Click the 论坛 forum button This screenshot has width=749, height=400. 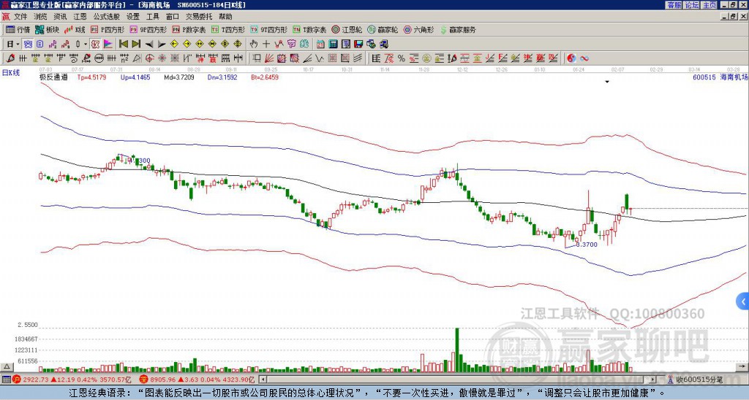pos(692,5)
